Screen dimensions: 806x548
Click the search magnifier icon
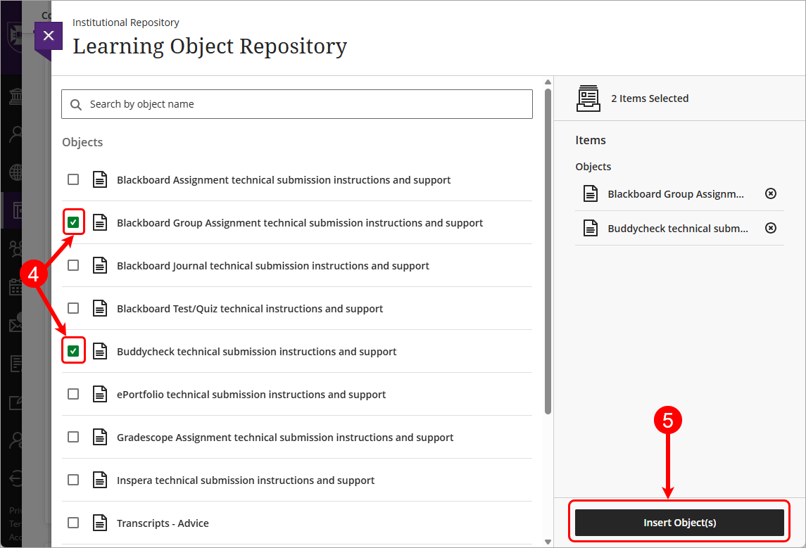coord(76,105)
